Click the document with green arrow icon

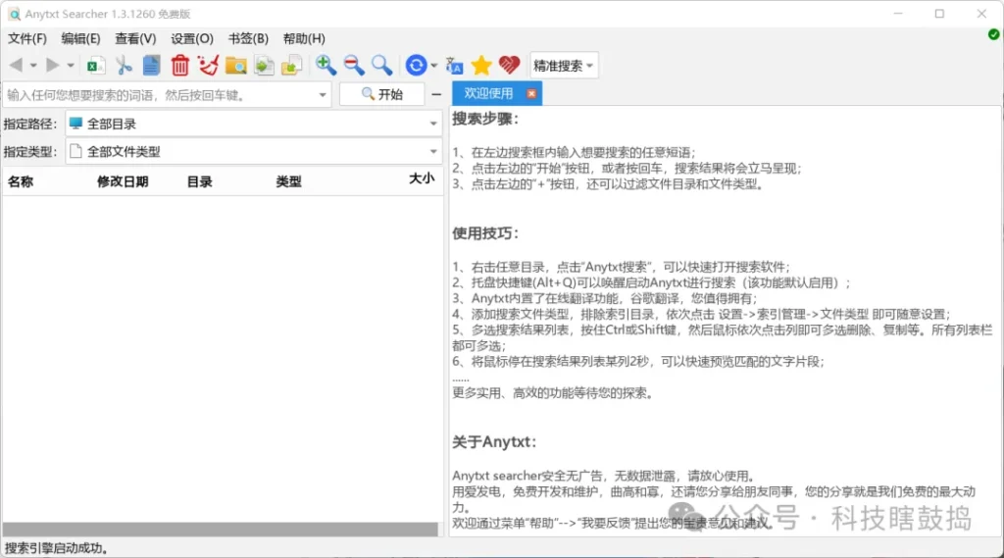264,66
